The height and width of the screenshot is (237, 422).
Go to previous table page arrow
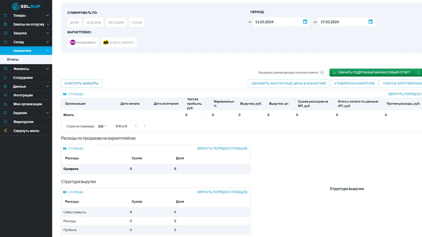pyautogui.click(x=136, y=126)
